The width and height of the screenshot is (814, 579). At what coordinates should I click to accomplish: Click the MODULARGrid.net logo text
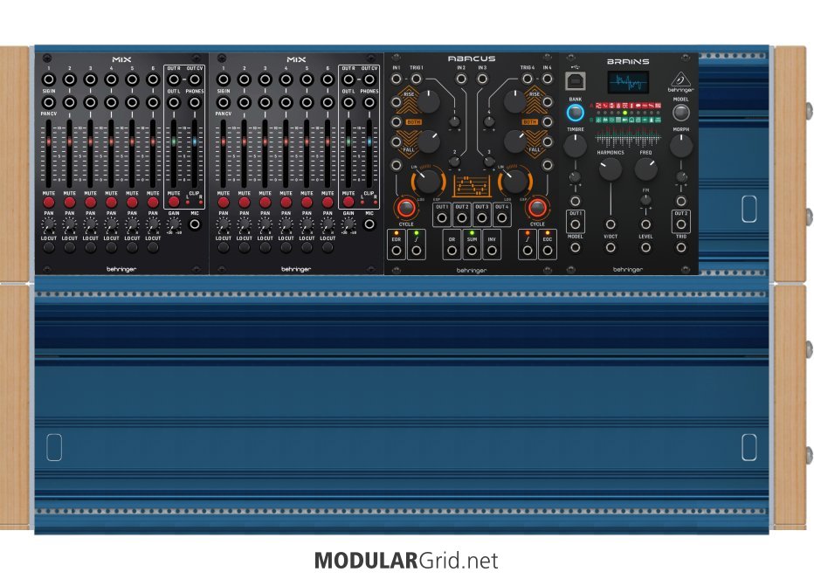[x=406, y=561]
